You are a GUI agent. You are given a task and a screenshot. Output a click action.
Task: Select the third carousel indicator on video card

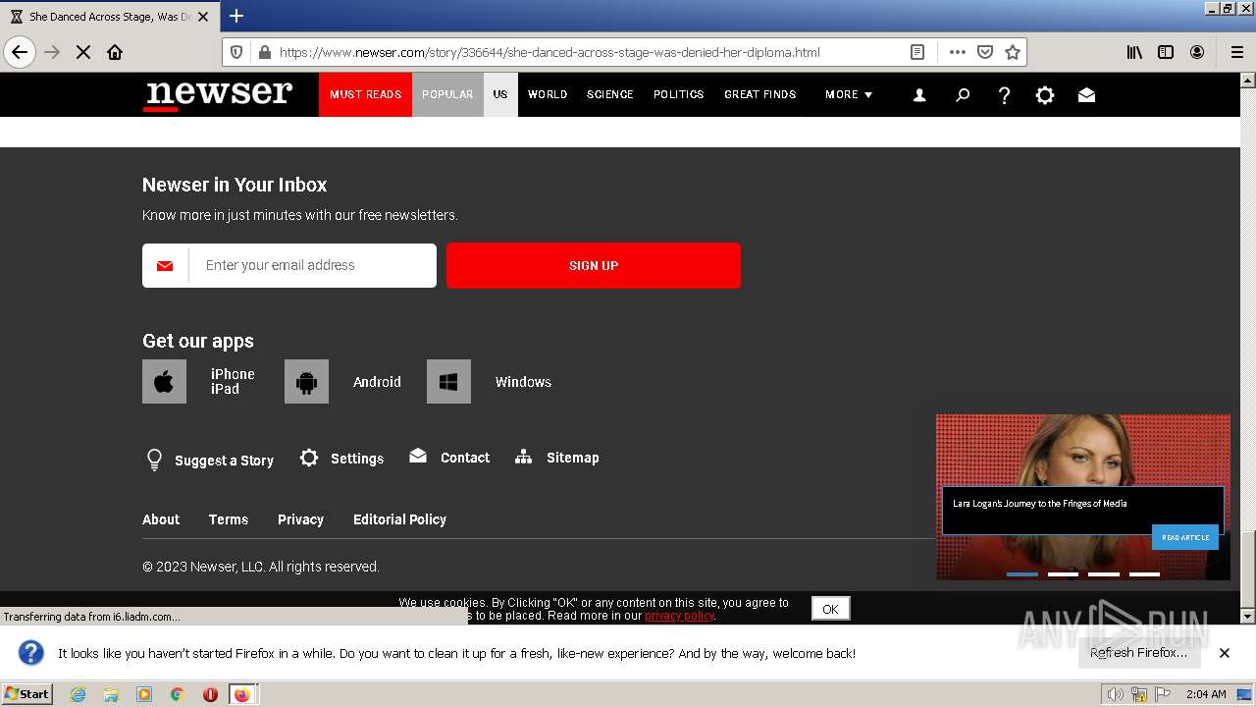click(1104, 574)
